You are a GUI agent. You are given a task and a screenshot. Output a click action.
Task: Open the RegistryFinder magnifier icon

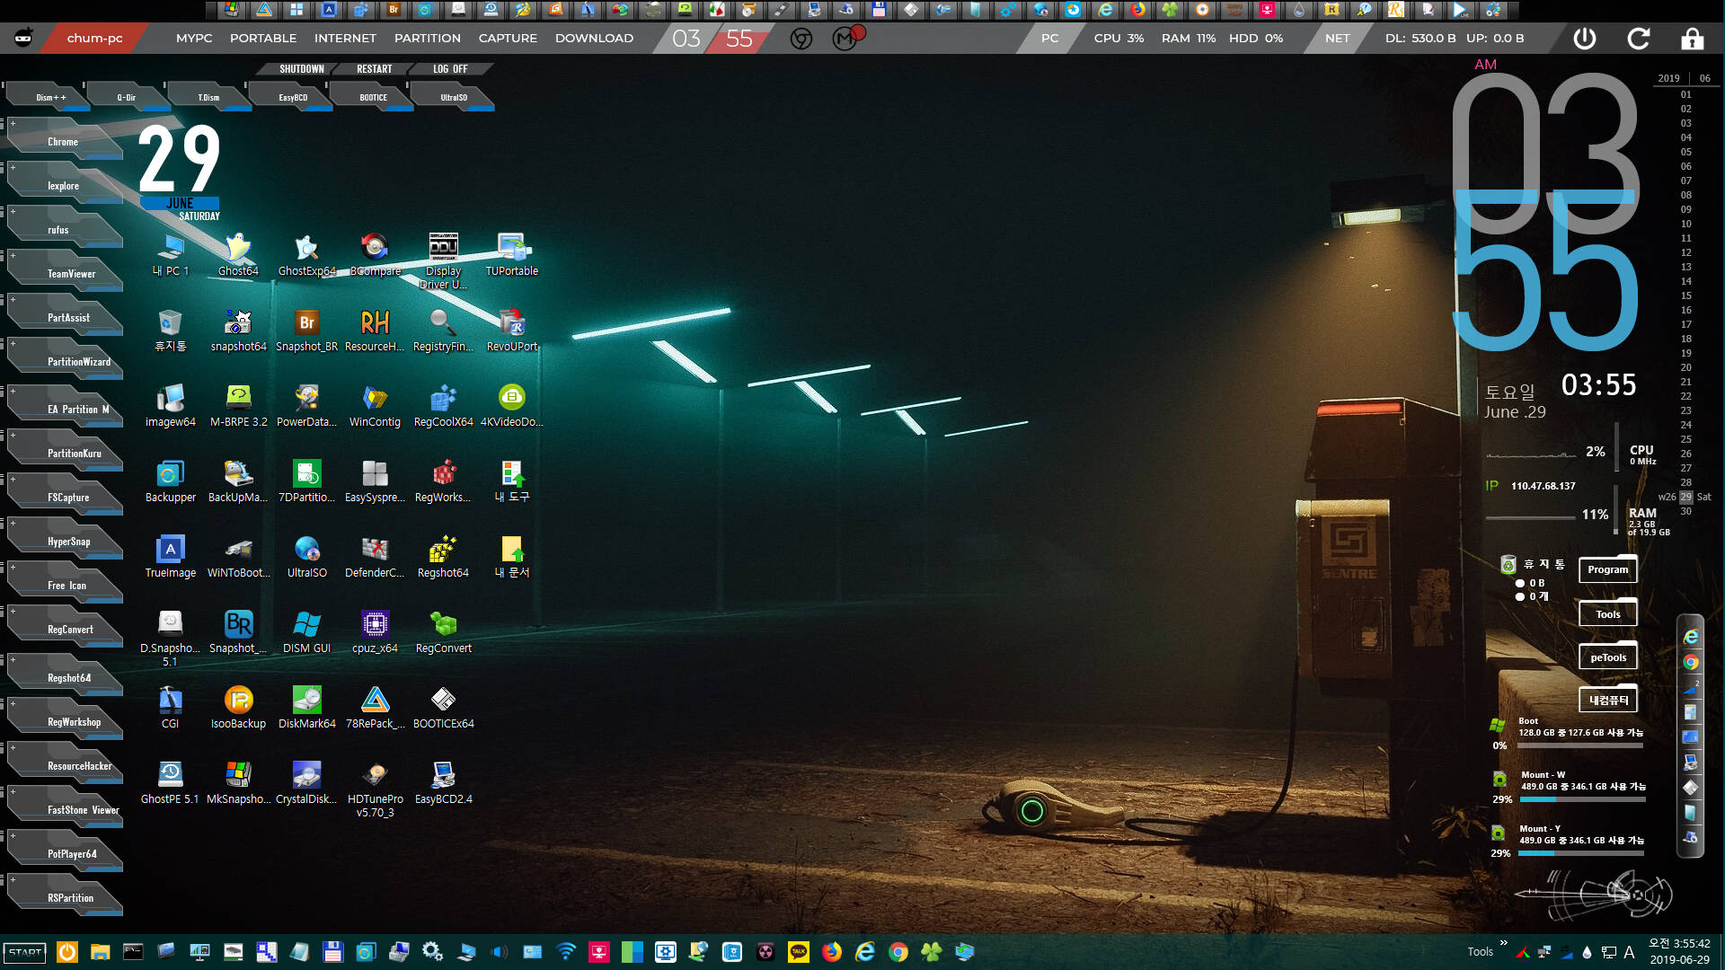click(443, 330)
